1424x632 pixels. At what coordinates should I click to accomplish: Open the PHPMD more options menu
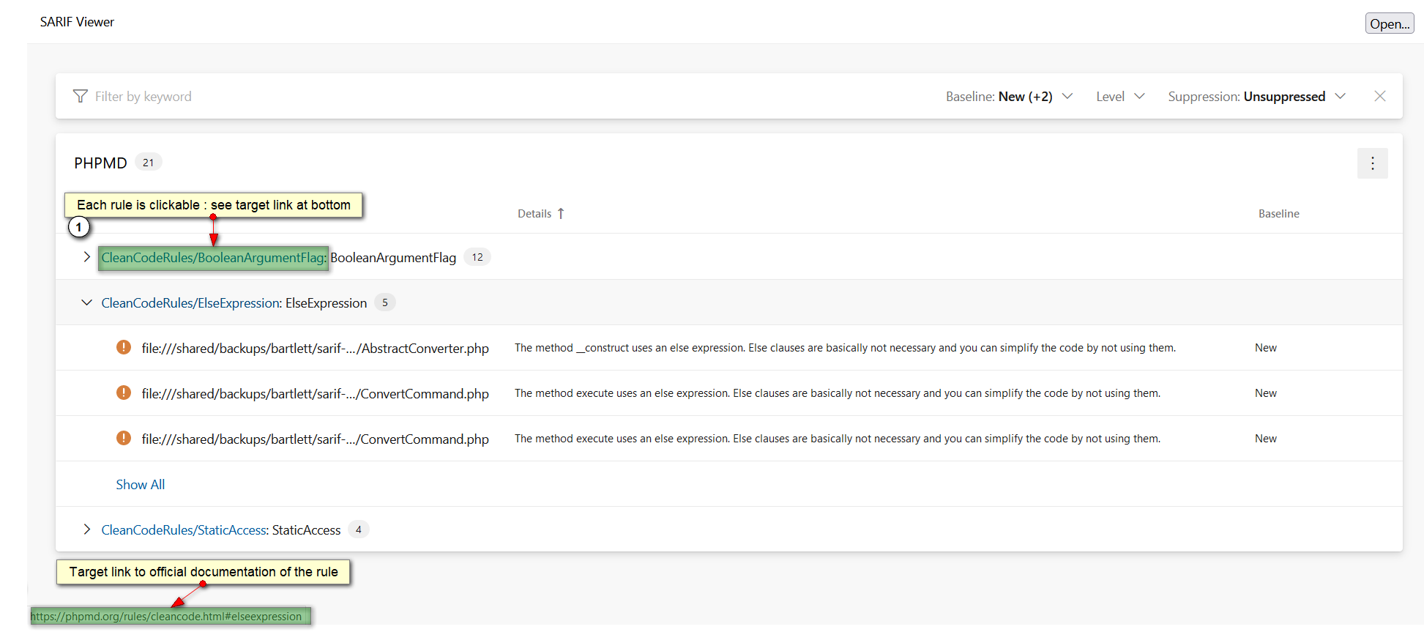coord(1372,163)
